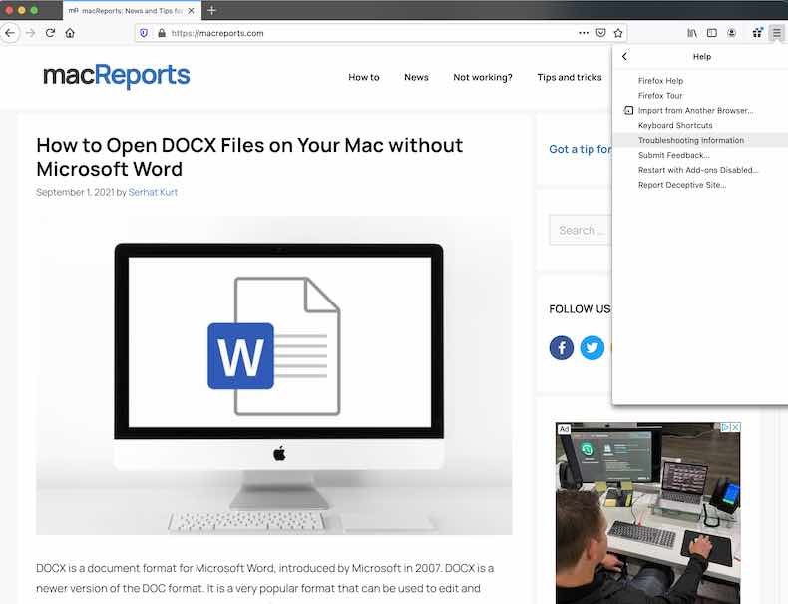The height and width of the screenshot is (604, 788).
Task: Open AdChoices info icon on ad
Action: point(726,427)
